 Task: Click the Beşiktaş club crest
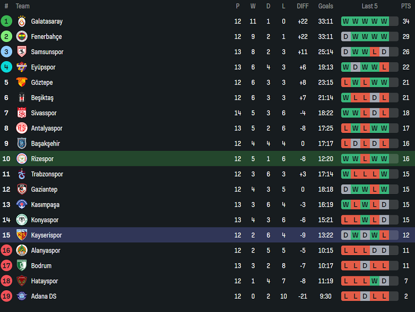coord(22,98)
